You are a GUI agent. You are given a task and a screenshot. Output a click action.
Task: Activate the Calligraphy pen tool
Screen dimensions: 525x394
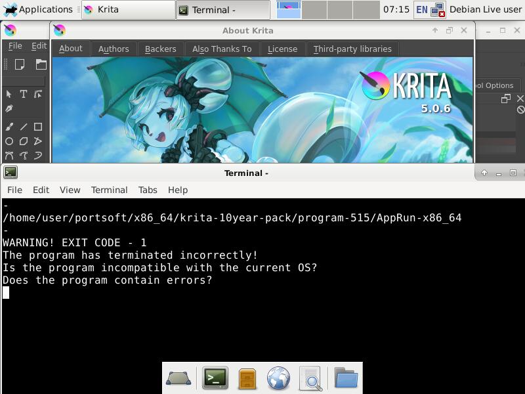[x=9, y=108]
